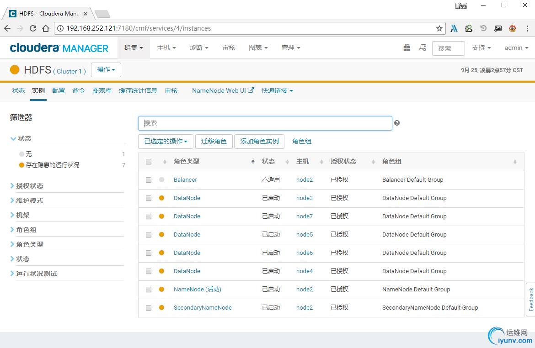
Task: Switch to the 缓存统计信息 tab
Action: [x=138, y=91]
